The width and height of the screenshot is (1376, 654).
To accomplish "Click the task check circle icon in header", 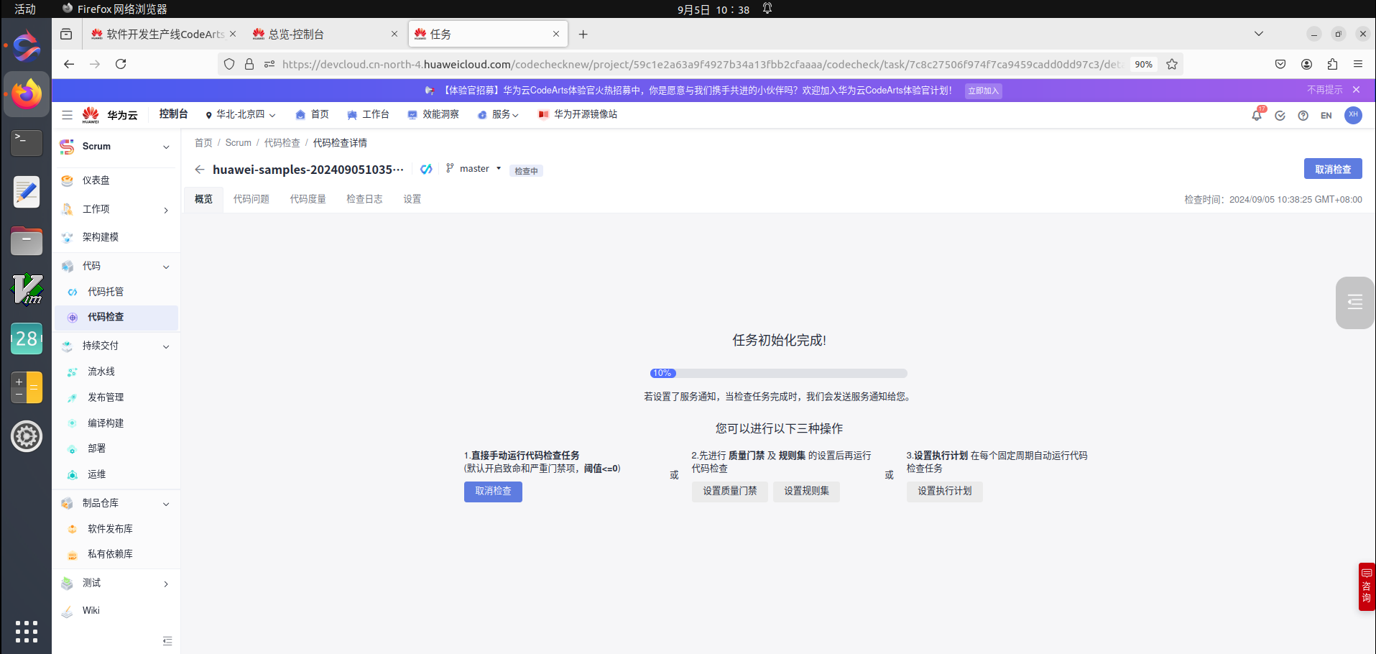I will [1280, 116].
